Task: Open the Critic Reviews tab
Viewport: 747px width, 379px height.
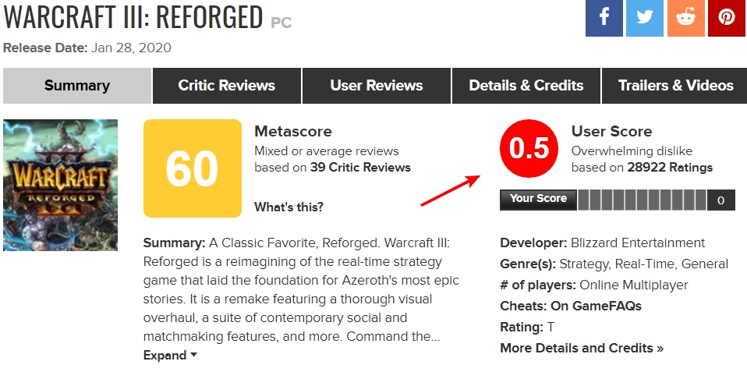Action: pos(226,86)
